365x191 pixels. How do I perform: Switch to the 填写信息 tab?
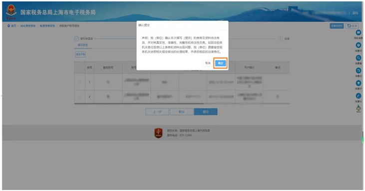pos(83,45)
